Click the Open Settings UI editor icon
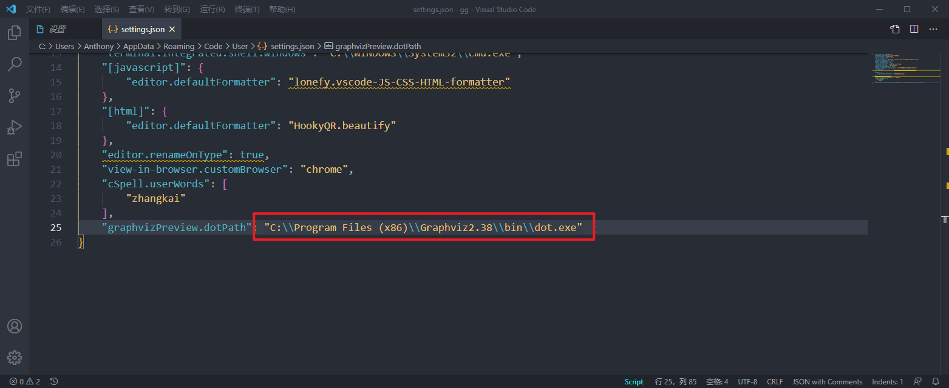The image size is (949, 388). (894, 29)
